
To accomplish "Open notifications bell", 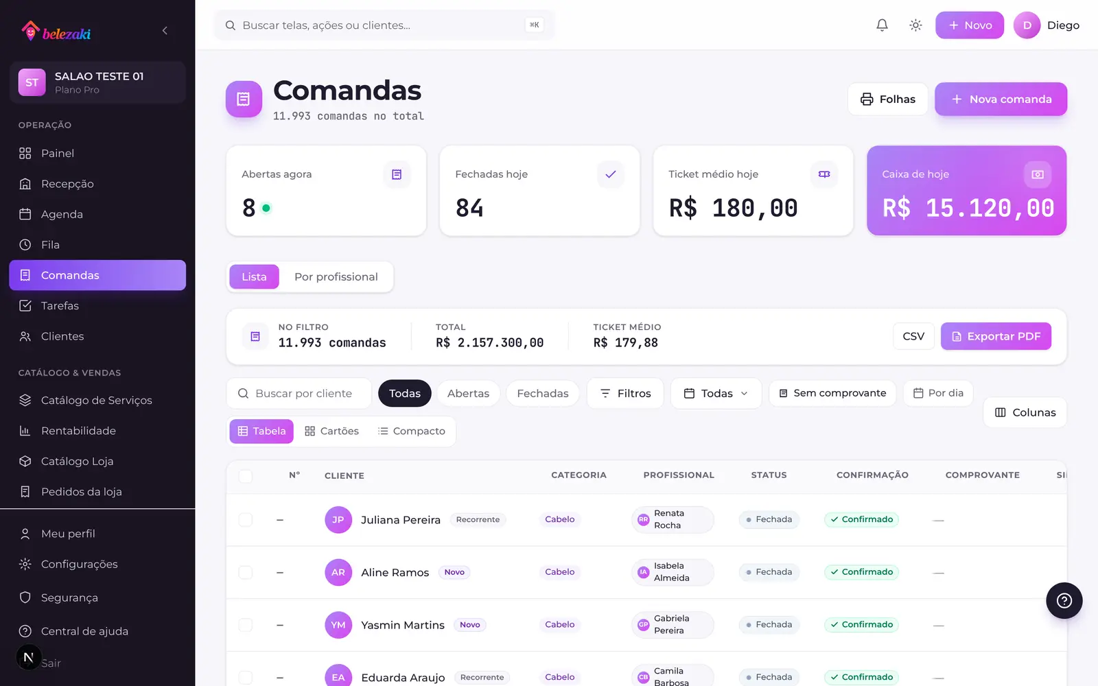I will coord(882,25).
